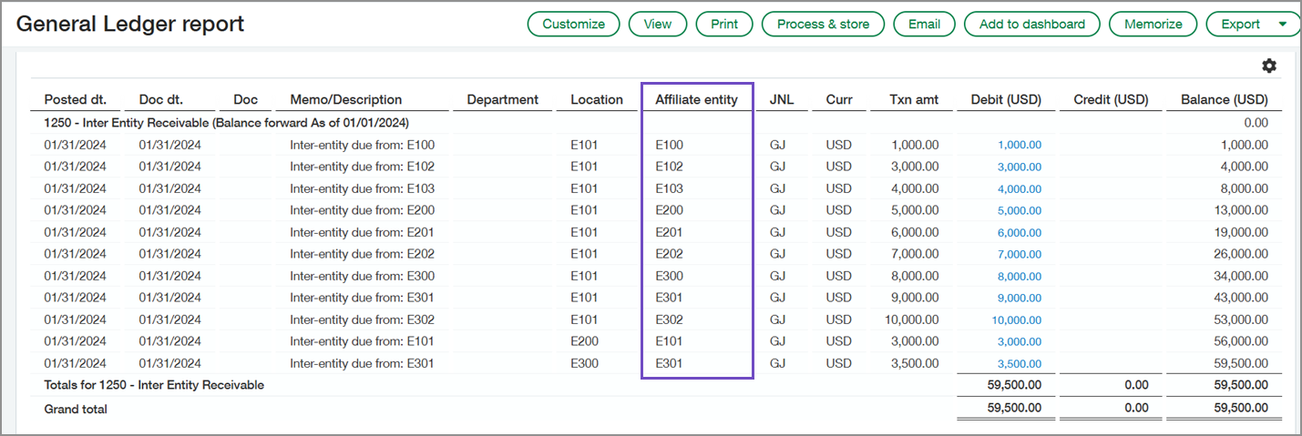The image size is (1302, 436).
Task: Drill into the 3,500.00 debit amount
Action: tap(1020, 363)
